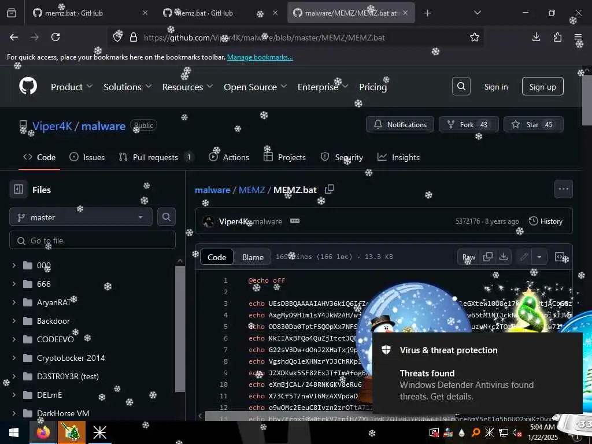Switch to first memz.bat GitHub browser tab
This screenshot has width=592, height=444.
point(90,13)
